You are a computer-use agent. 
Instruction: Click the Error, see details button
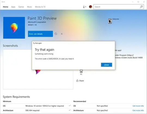(40, 34)
